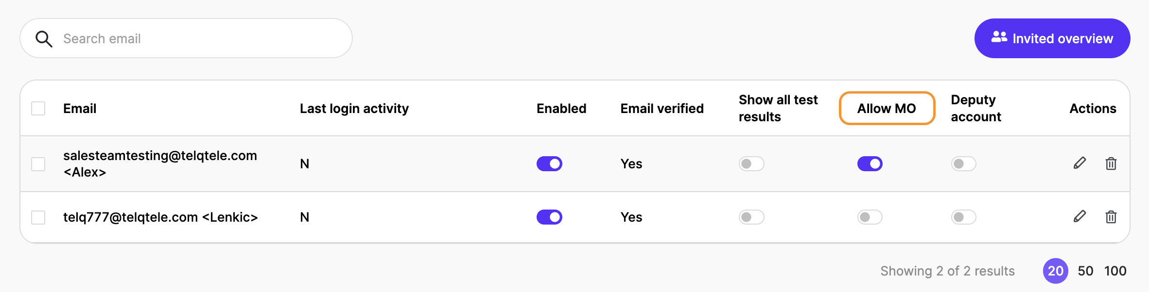Disable the Enabled toggle for Alex

pyautogui.click(x=549, y=164)
